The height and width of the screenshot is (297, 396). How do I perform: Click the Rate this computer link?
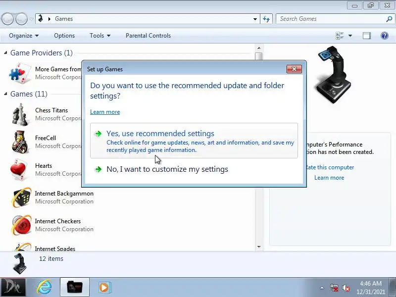tap(329, 167)
